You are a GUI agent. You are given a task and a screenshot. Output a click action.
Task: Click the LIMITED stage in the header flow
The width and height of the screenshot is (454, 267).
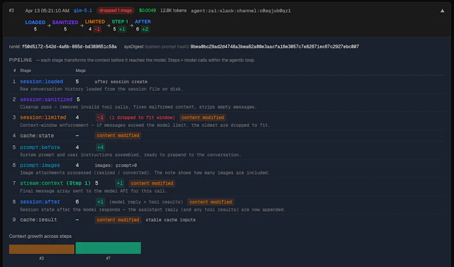click(x=95, y=22)
